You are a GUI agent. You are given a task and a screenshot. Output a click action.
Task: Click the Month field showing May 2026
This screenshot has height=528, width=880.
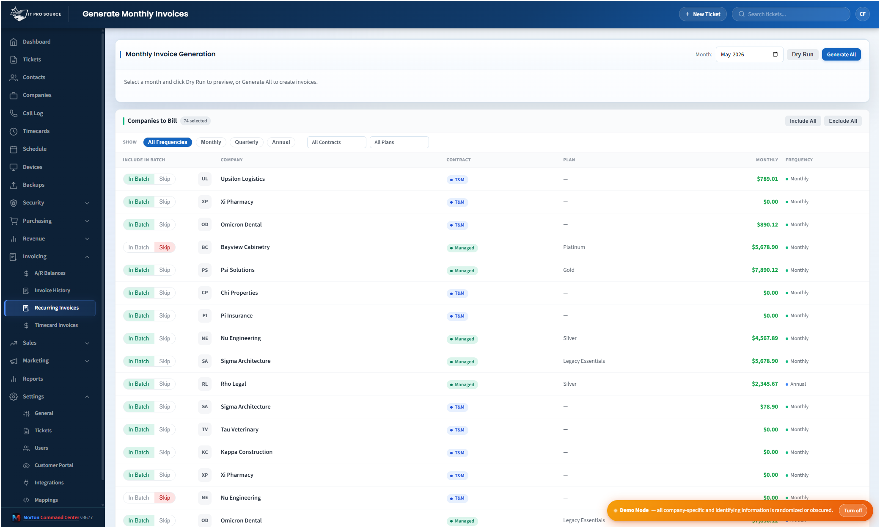click(x=749, y=55)
